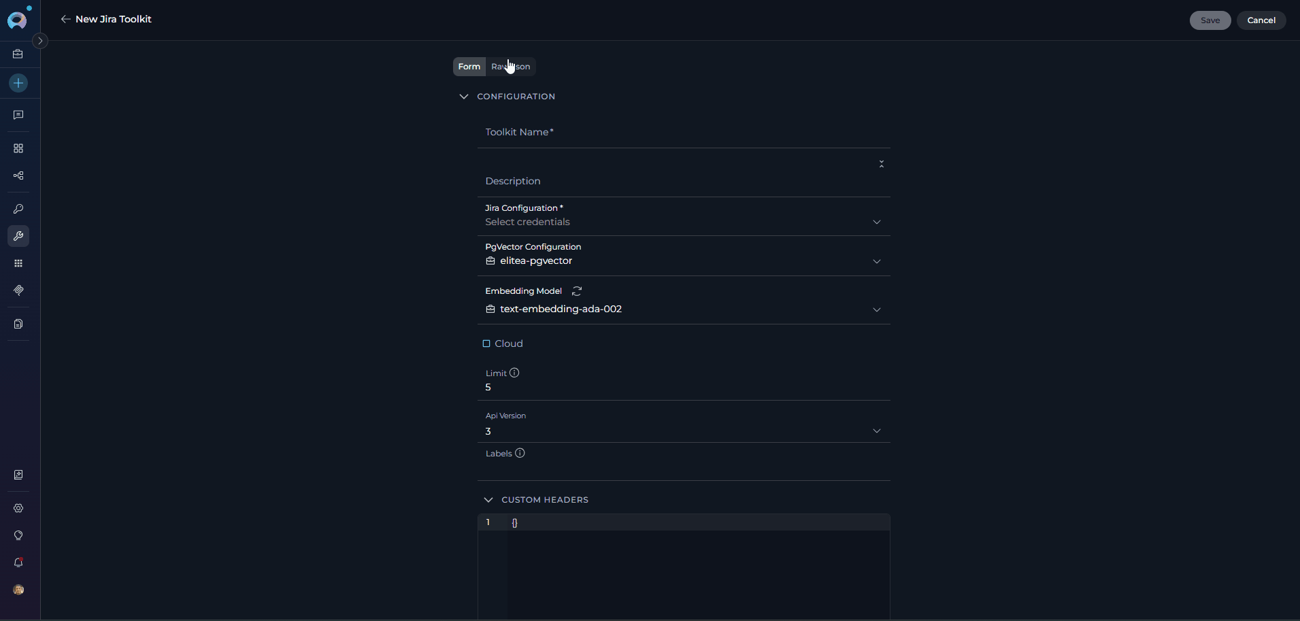Click the refresh icon next to Embedding Model

[577, 291]
